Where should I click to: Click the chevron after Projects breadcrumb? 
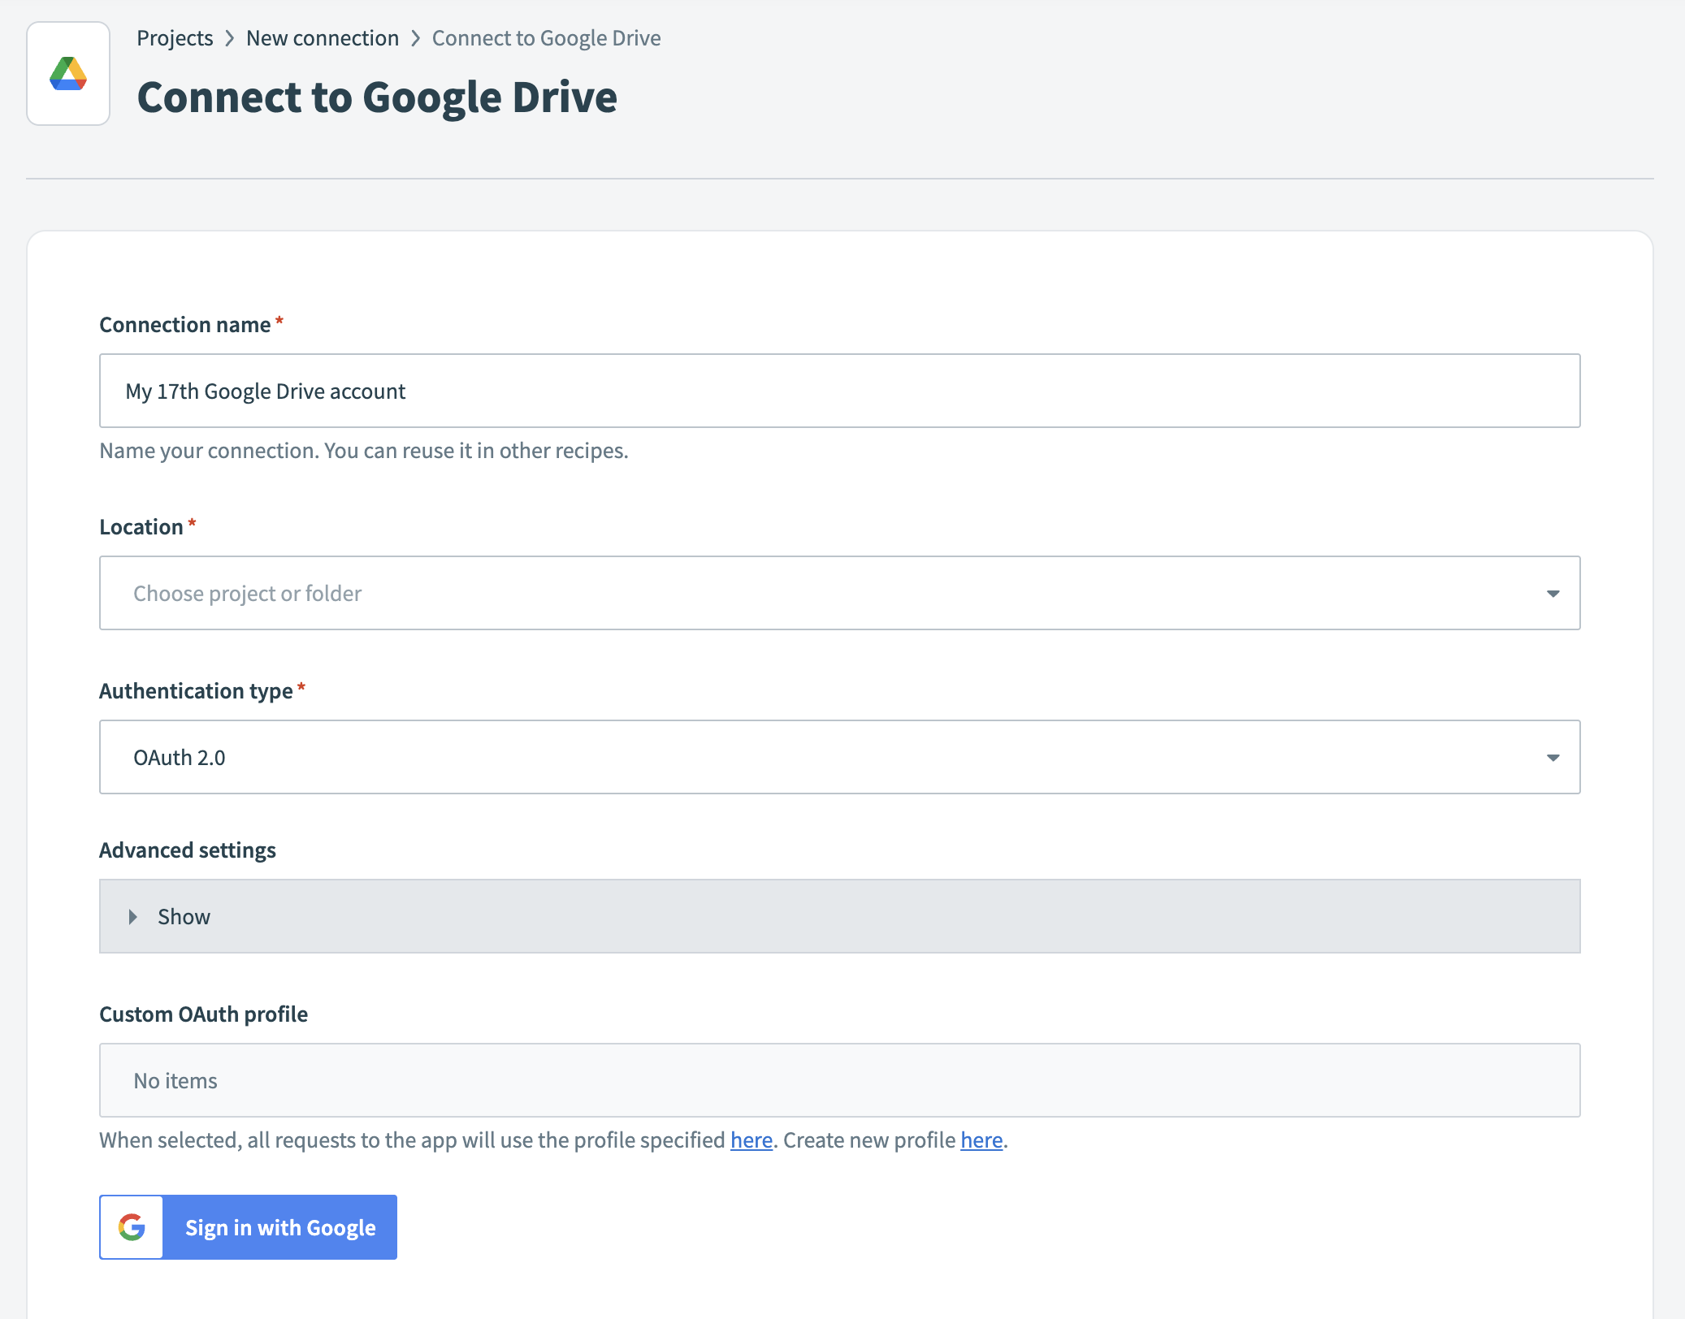230,37
